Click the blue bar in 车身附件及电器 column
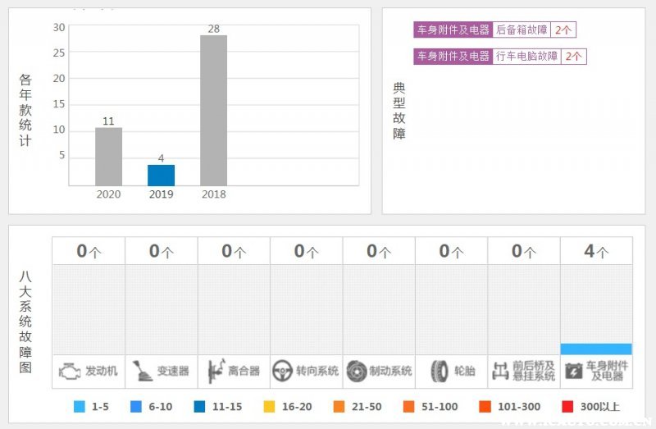This screenshot has height=429, width=656. pyautogui.click(x=596, y=349)
